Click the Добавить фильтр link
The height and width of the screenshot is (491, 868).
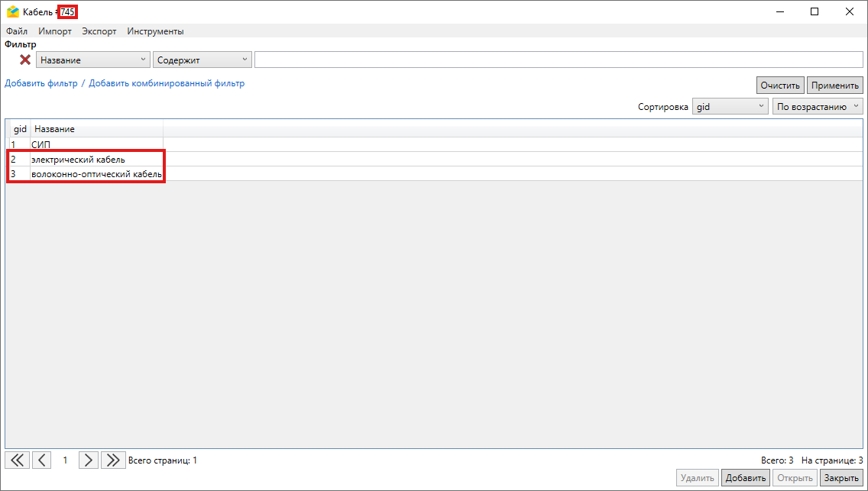point(41,83)
